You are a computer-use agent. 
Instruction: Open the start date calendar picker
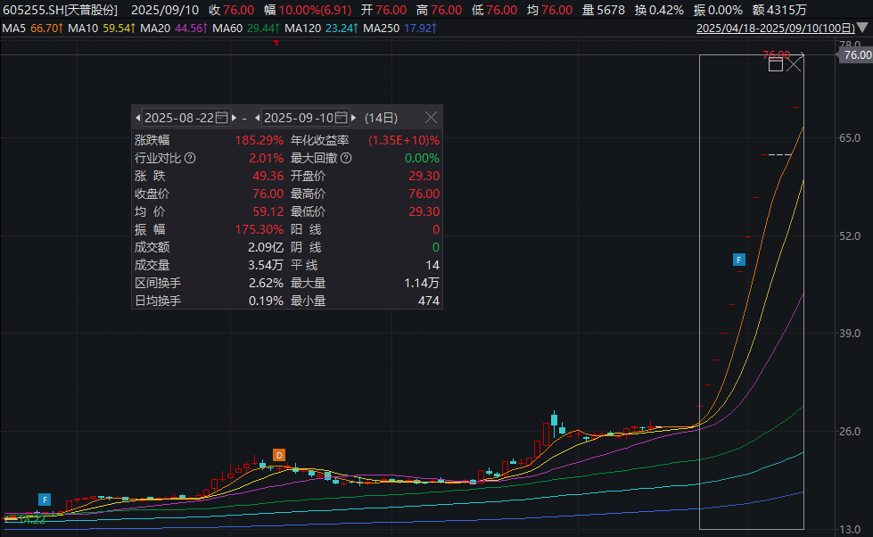click(222, 118)
